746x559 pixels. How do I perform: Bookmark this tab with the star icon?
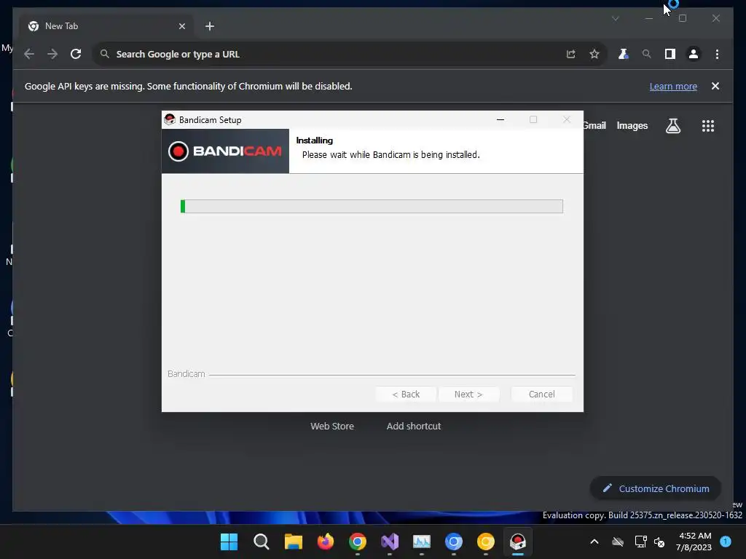click(x=594, y=54)
